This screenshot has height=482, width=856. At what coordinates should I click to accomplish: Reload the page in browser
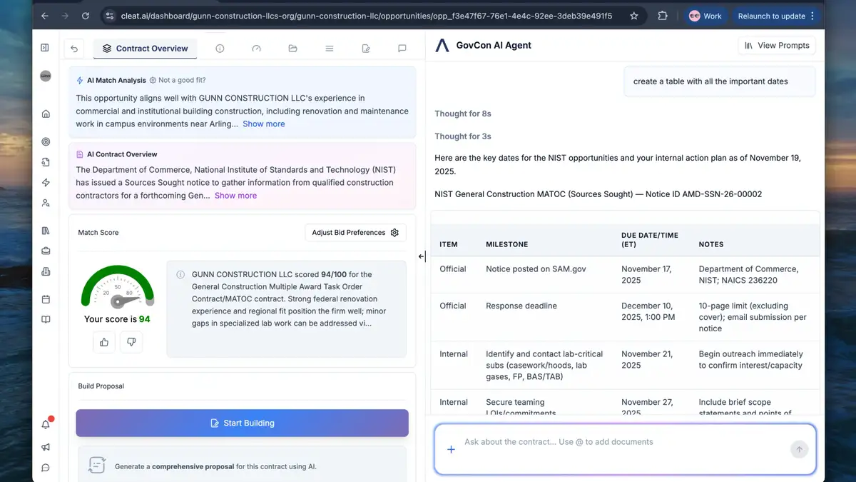coord(86,16)
